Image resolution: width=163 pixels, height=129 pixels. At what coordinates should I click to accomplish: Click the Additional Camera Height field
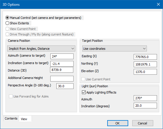(x=62, y=79)
